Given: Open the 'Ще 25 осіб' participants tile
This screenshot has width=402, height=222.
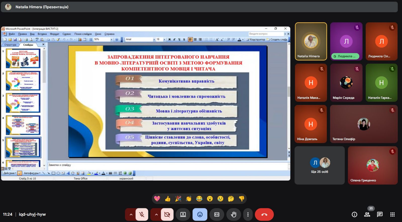Looking at the screenshot, I should [319, 166].
